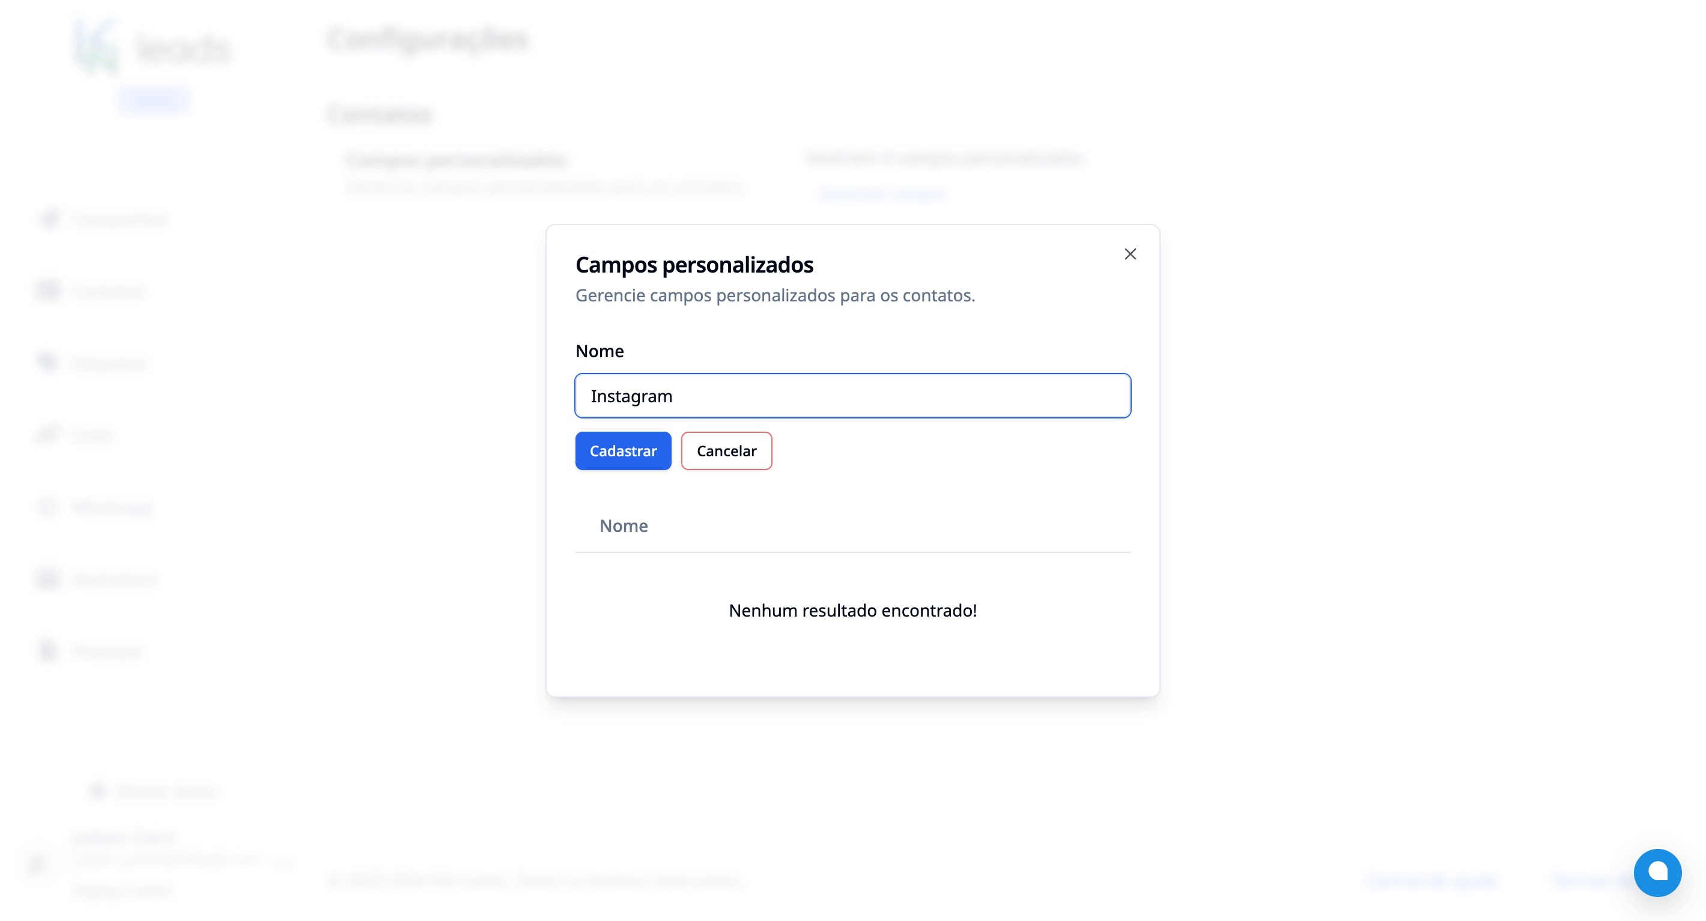The height and width of the screenshot is (921, 1706).
Task: Click the Cancelar button
Action: [726, 451]
